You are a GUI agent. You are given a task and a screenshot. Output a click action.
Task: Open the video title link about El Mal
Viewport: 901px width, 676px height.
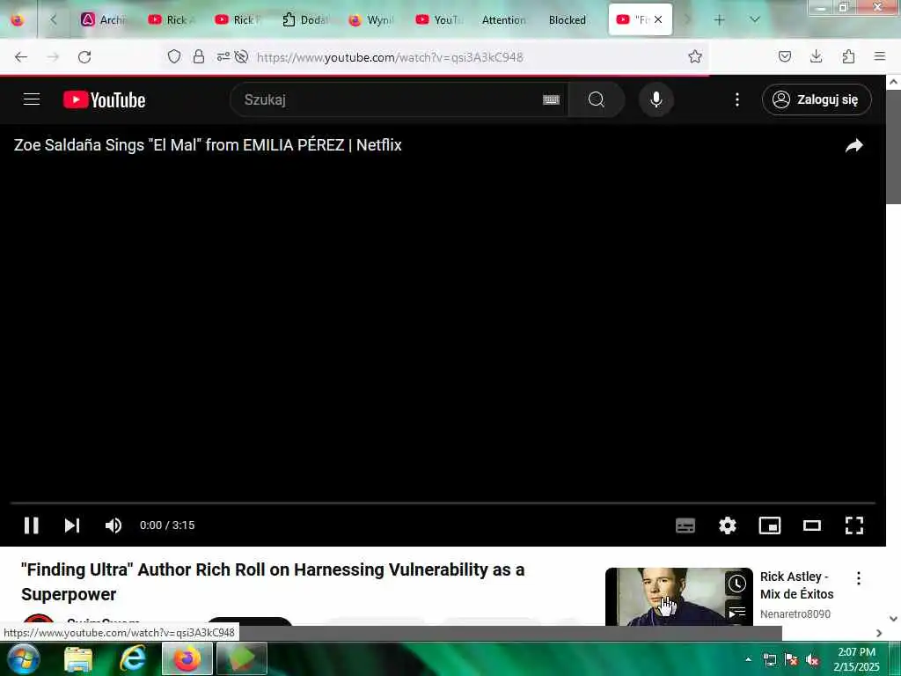coord(208,145)
